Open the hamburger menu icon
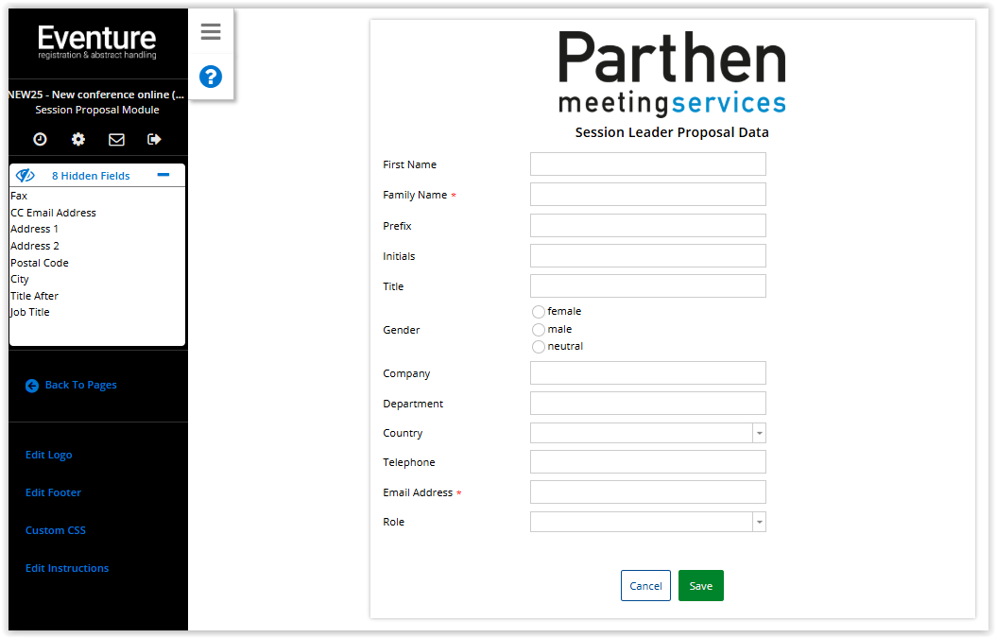The image size is (996, 638). 211,32
